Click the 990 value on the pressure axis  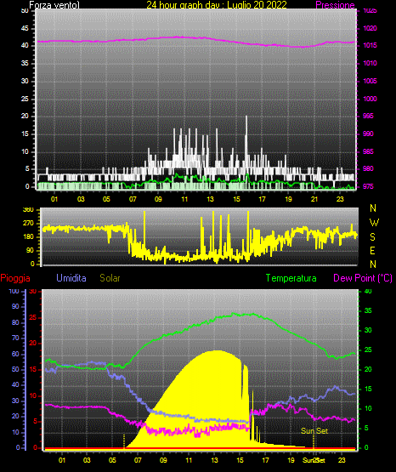(368, 134)
